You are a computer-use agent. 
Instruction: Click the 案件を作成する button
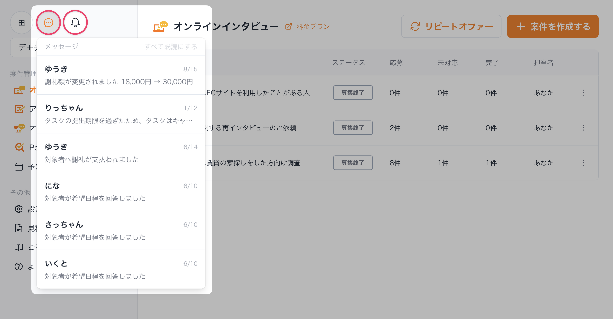point(553,27)
